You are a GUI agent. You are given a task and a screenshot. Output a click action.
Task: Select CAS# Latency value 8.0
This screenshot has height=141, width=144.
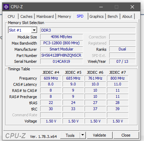(51, 84)
